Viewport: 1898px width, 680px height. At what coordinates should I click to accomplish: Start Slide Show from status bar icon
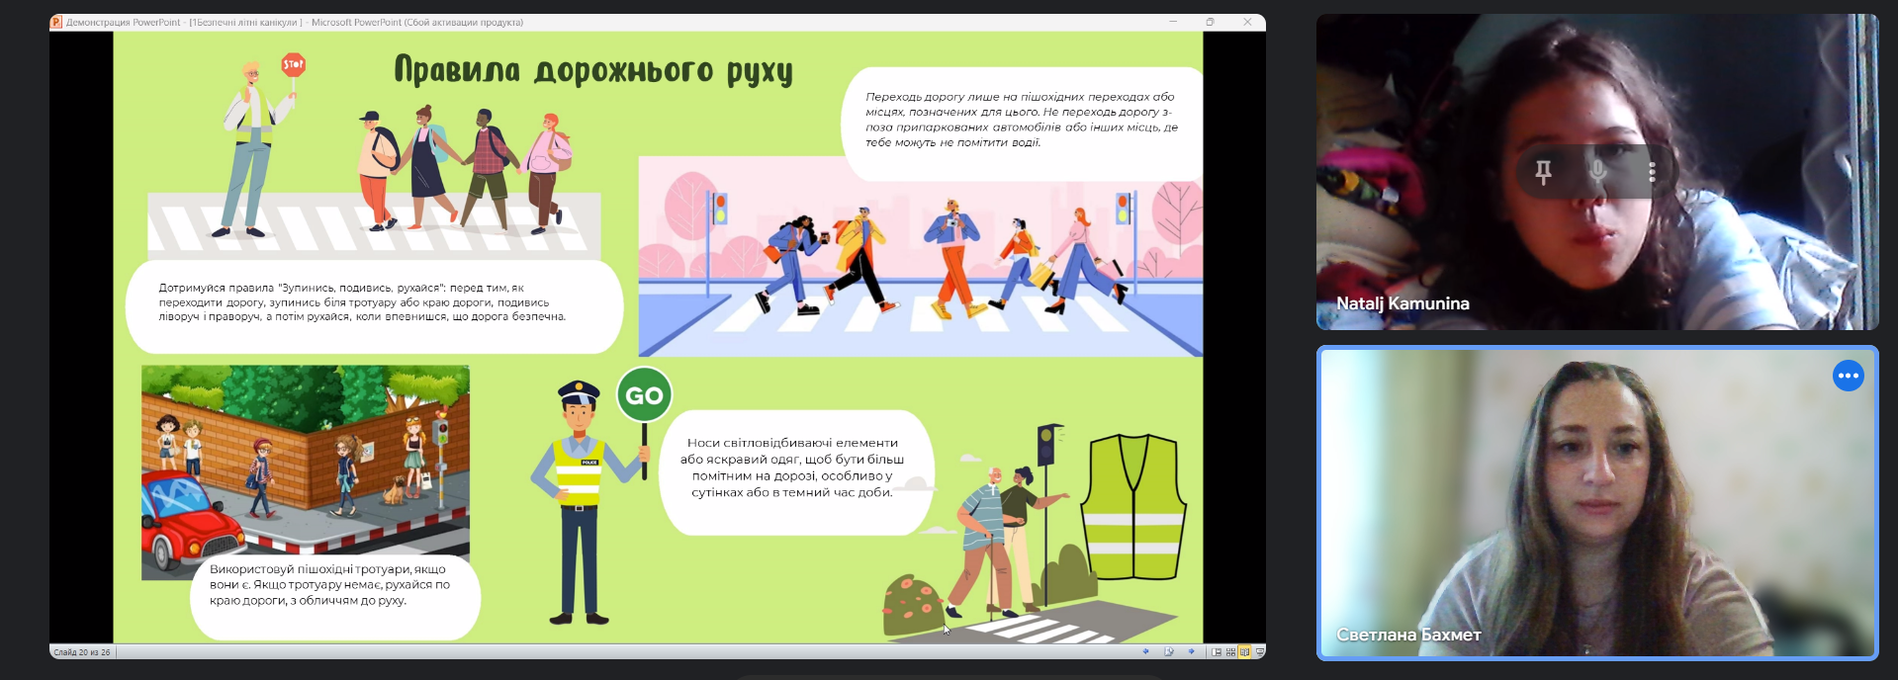[x=1259, y=651]
